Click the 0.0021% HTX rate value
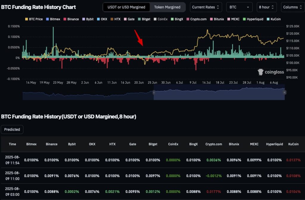The width and height of the screenshot is (305, 200). click(112, 192)
